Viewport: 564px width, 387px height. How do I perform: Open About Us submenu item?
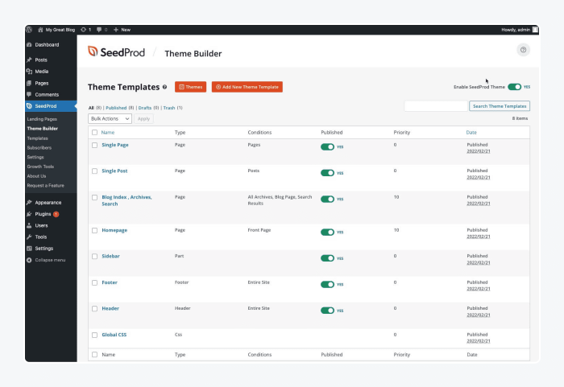tap(36, 176)
